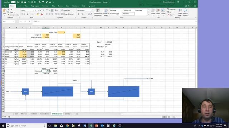Click the Increase Font Size icon

(40, 10)
